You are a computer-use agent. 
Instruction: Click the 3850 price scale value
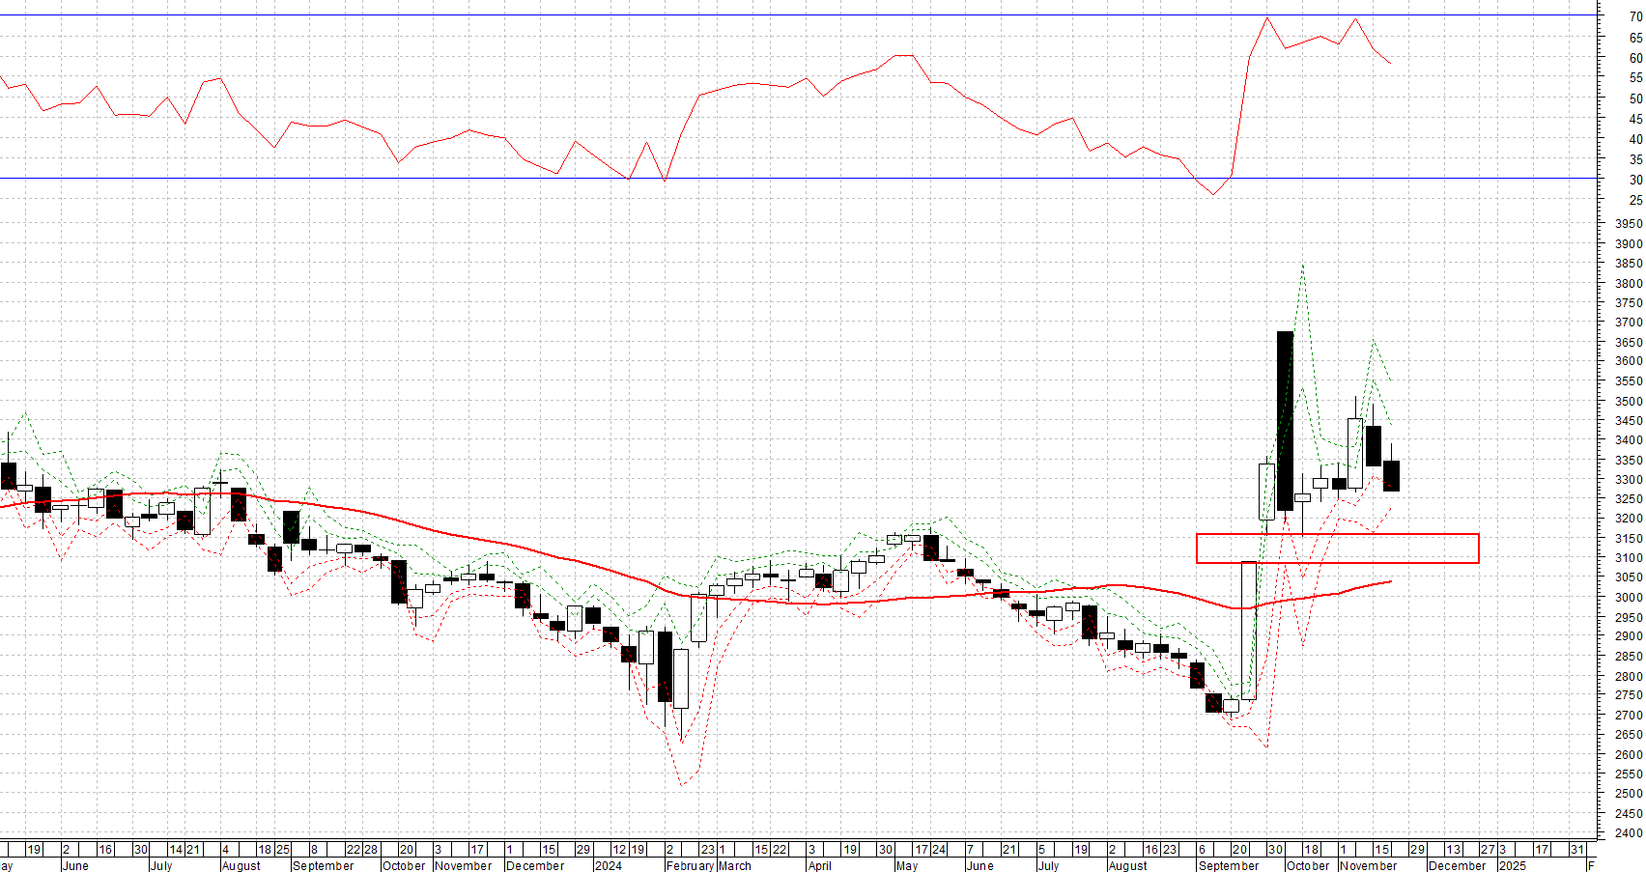pos(1628,264)
